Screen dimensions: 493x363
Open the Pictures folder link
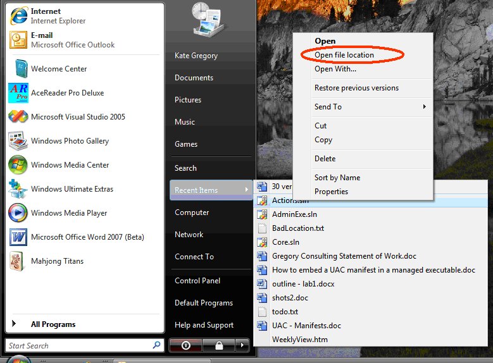(188, 100)
